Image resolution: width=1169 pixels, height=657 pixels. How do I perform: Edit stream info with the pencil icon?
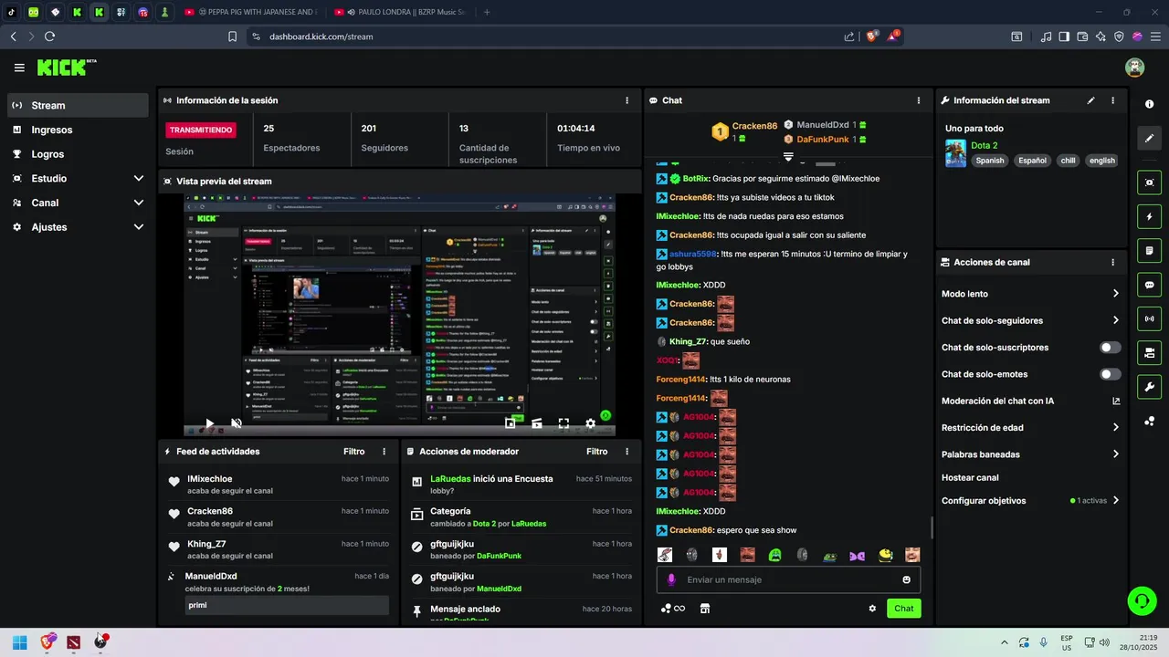[1090, 100]
